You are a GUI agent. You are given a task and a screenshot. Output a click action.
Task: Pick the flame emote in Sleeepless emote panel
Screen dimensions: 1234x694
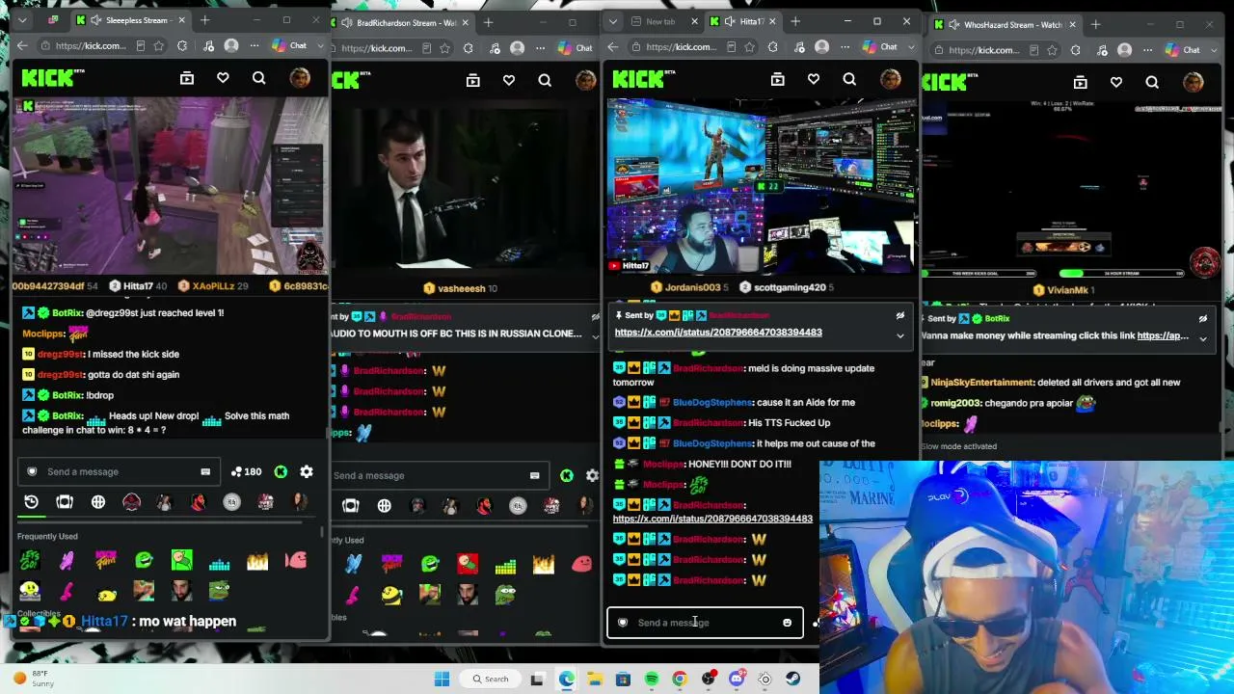point(257,560)
